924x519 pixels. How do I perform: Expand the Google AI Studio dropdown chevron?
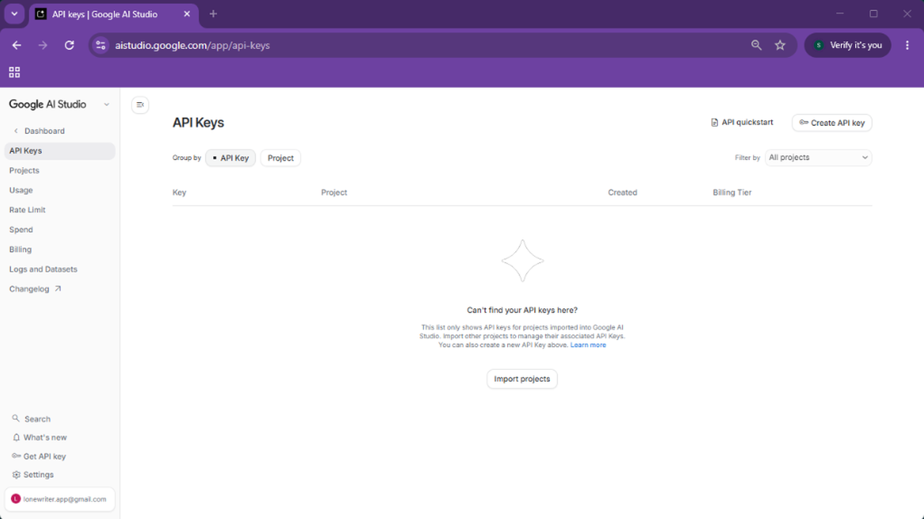(x=106, y=105)
